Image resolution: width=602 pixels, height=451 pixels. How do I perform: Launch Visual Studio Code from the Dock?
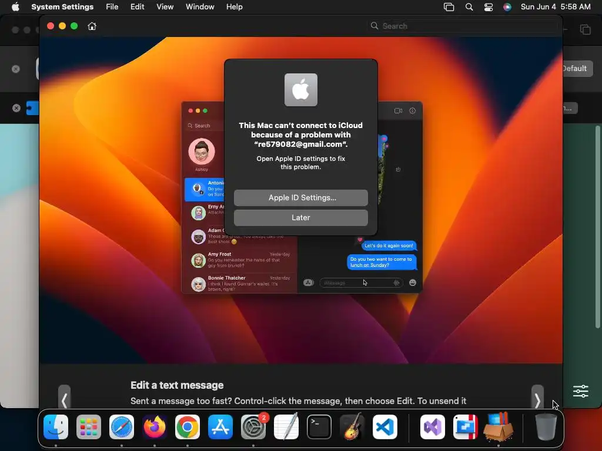(384, 427)
